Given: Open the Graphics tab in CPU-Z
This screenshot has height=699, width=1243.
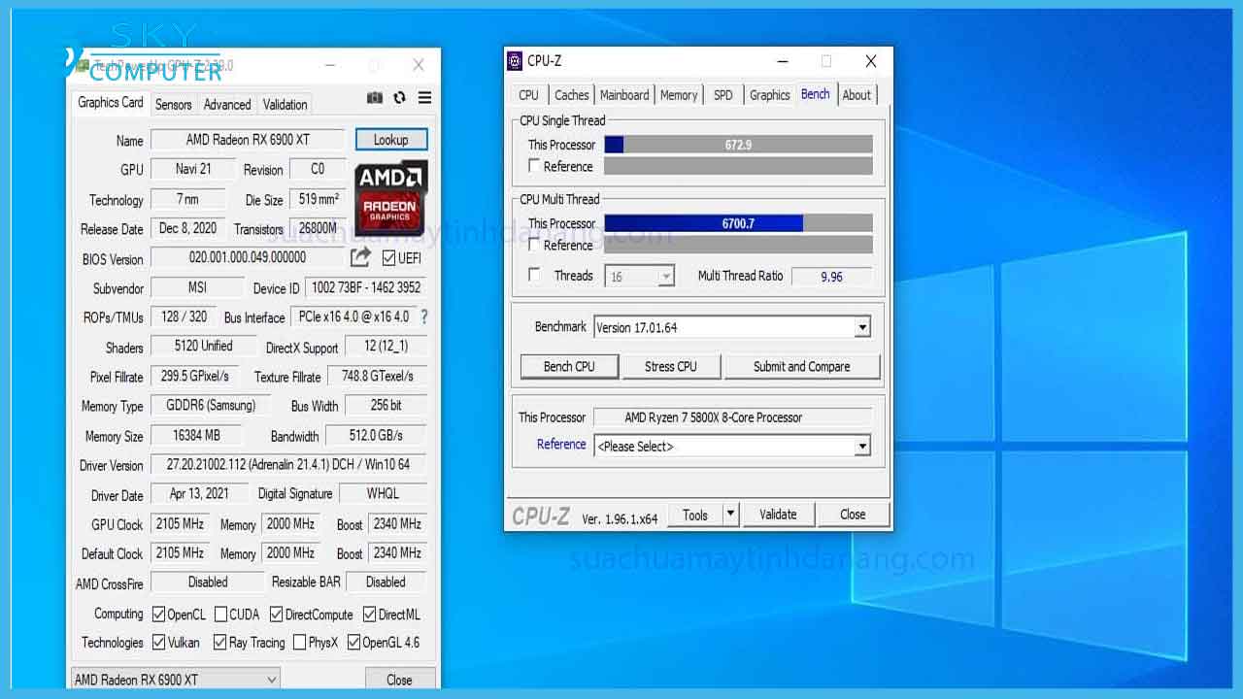Looking at the screenshot, I should point(769,95).
